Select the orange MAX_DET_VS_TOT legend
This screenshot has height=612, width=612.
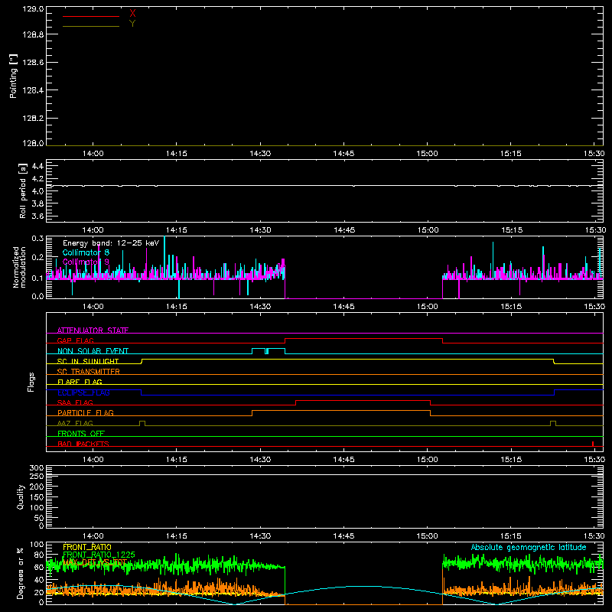coord(94,562)
